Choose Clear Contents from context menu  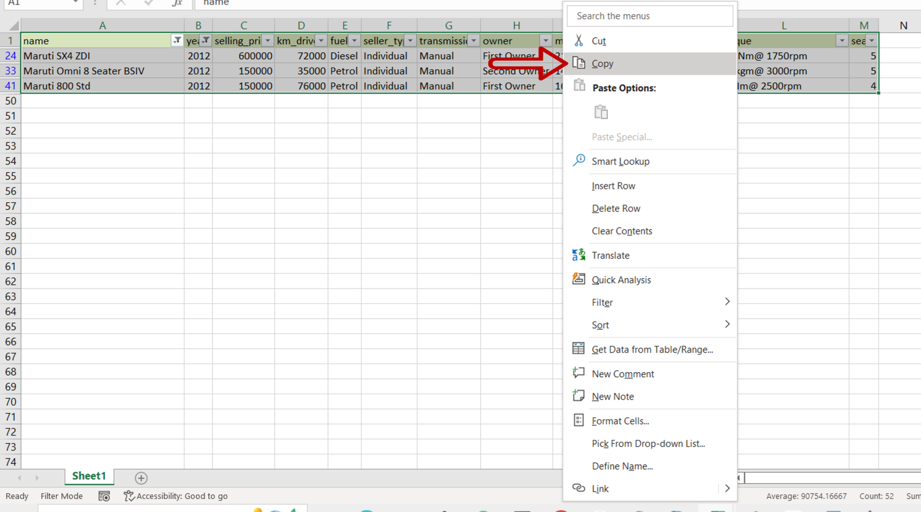[x=621, y=230]
